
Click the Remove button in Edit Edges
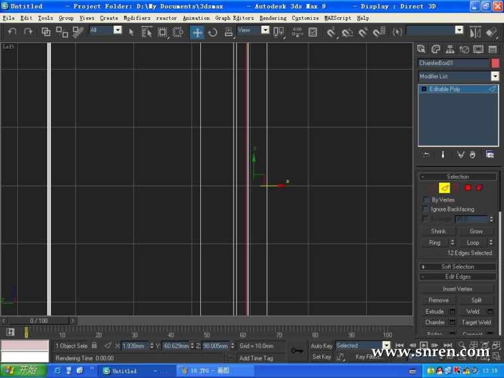(438, 300)
